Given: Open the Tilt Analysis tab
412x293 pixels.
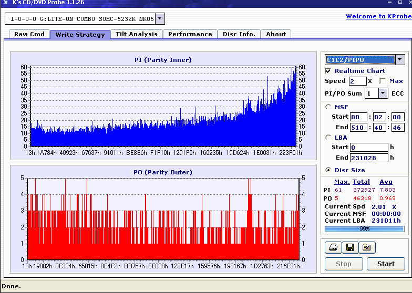Looking at the screenshot, I should pyautogui.click(x=136, y=34).
